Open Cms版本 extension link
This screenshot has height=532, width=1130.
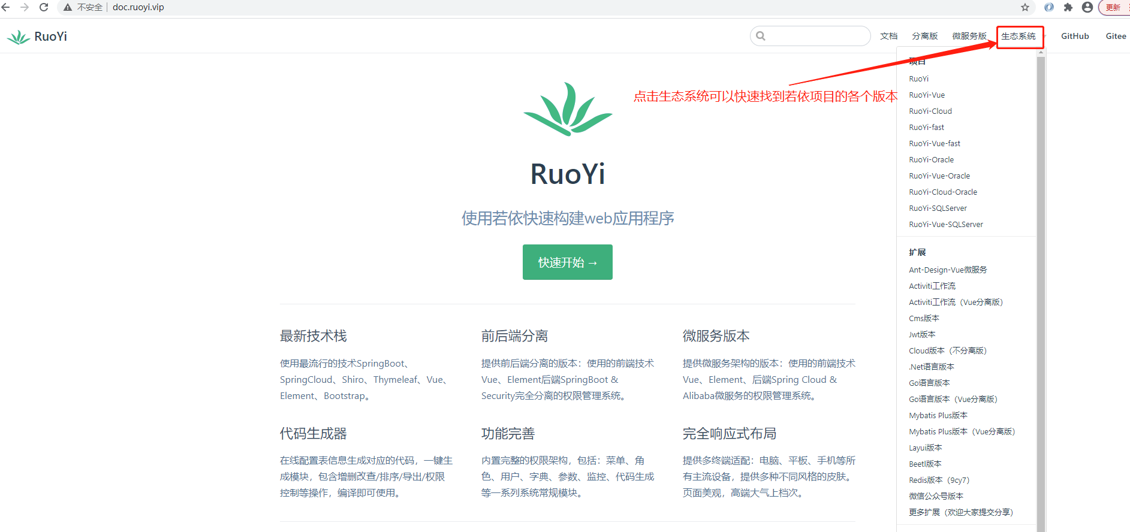pyautogui.click(x=924, y=318)
